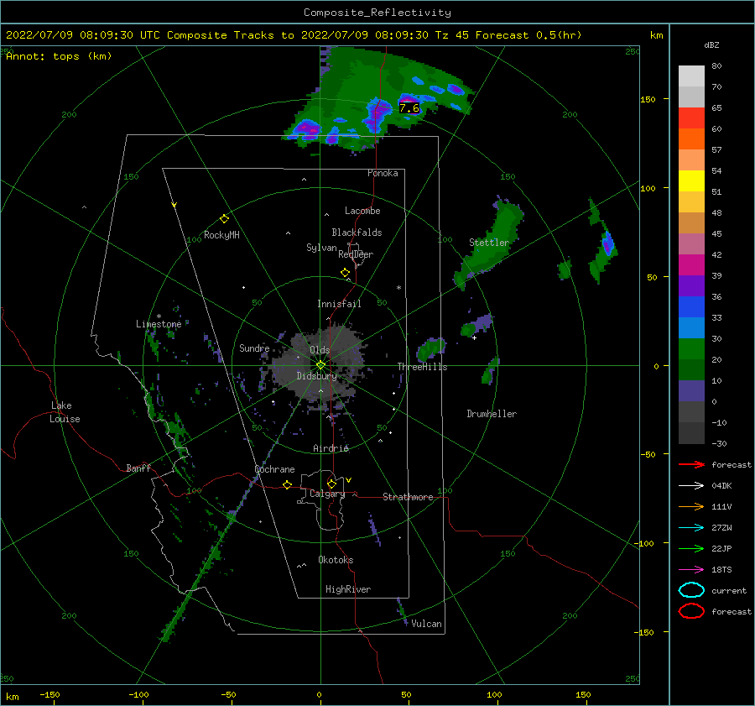Click the cyan current ellipse legend
This screenshot has height=706, width=755.
691,590
